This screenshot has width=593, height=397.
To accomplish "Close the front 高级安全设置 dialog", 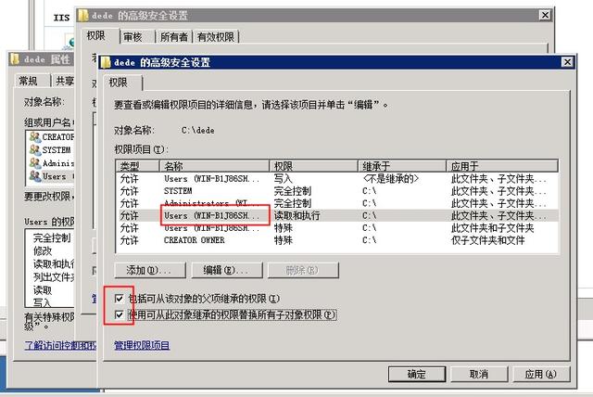I will pyautogui.click(x=567, y=62).
